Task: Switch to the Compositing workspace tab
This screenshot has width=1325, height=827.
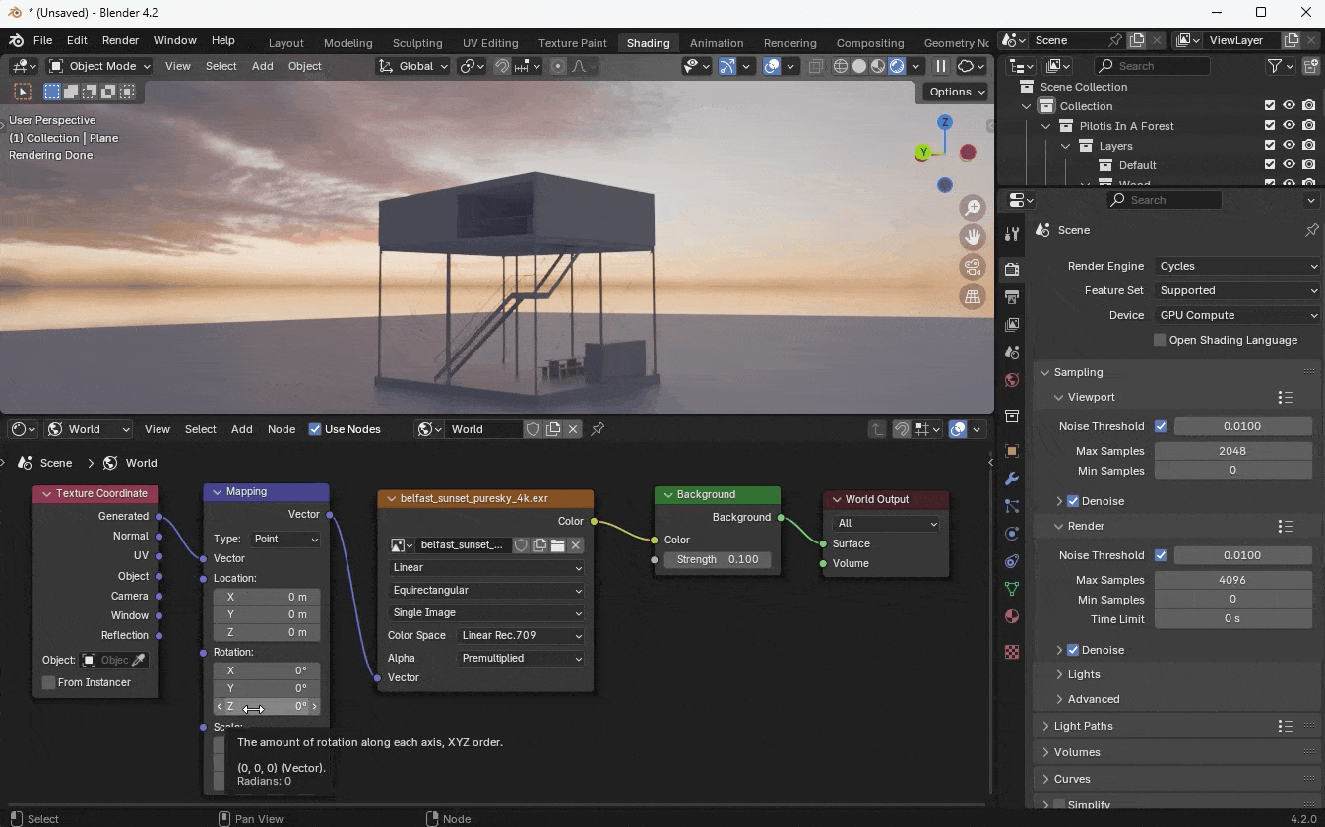Action: (869, 43)
